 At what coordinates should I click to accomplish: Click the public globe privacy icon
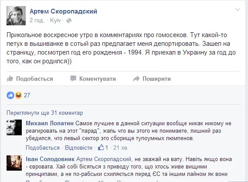(69, 21)
